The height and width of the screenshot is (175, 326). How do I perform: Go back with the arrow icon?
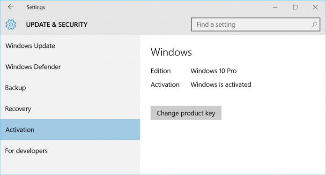(x=11, y=7)
